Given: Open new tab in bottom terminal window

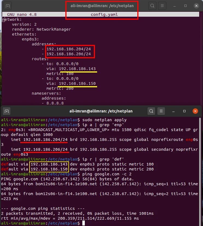Looking at the screenshot, I should coord(7,111).
